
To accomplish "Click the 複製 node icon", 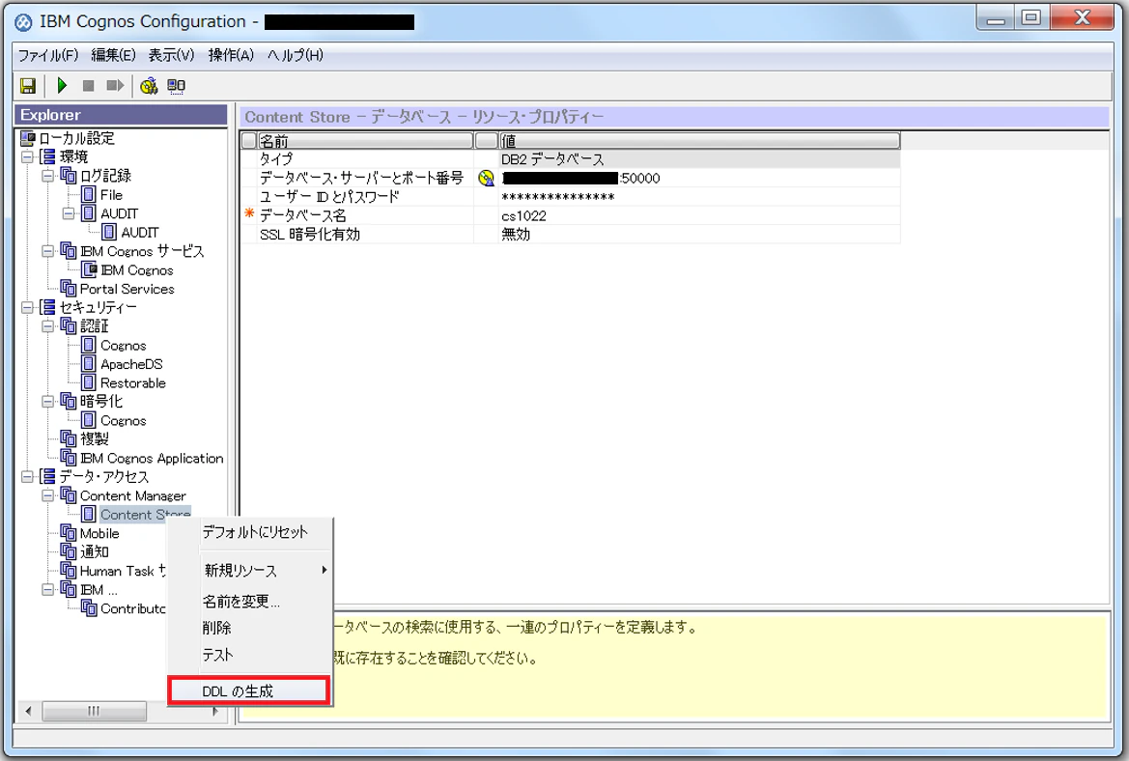I will (x=69, y=439).
